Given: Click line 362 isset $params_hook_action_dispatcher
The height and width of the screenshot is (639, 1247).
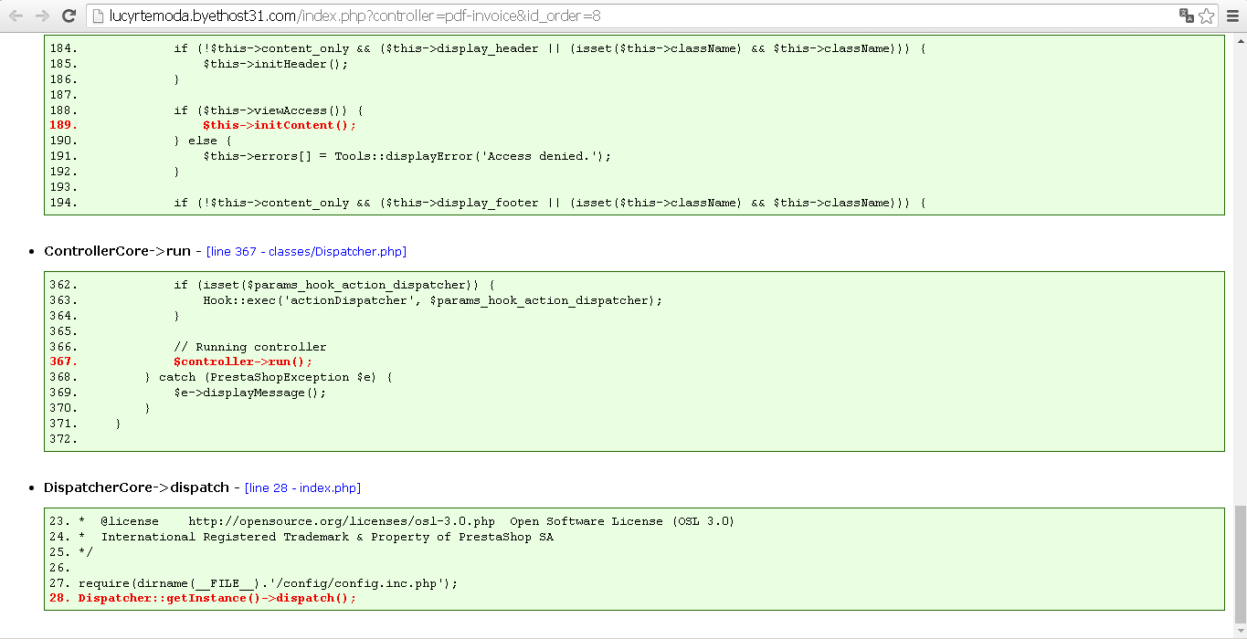Looking at the screenshot, I should click(334, 285).
